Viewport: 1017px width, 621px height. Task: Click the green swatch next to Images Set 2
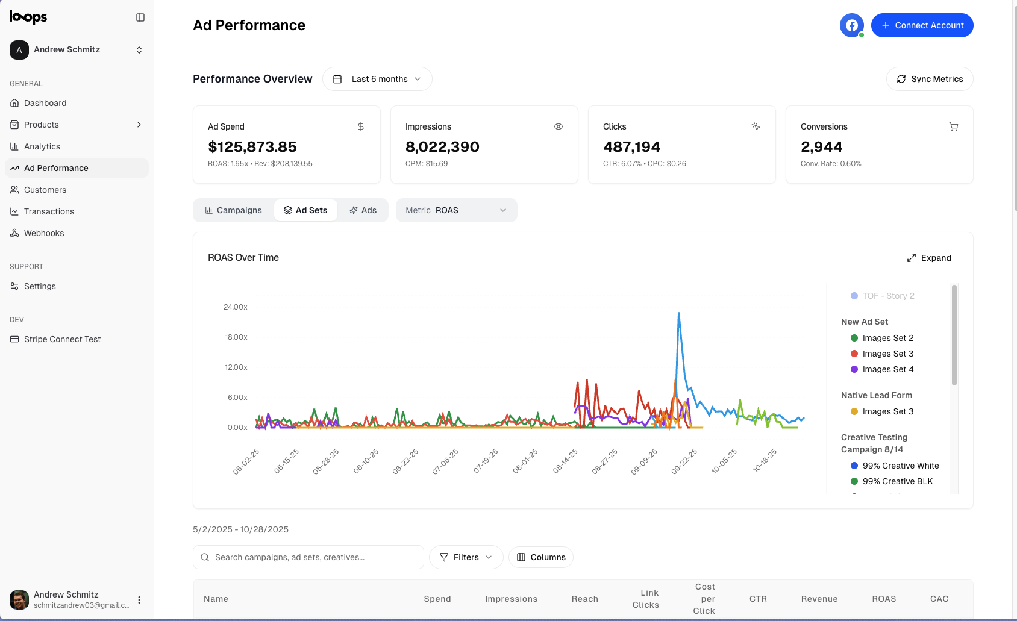tap(854, 338)
